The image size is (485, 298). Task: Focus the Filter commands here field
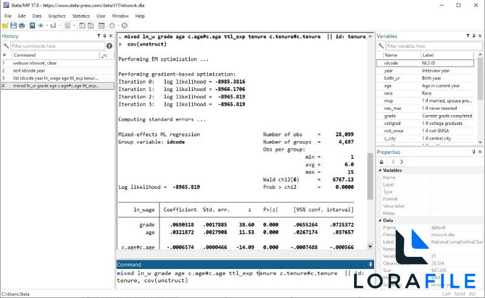click(58, 46)
